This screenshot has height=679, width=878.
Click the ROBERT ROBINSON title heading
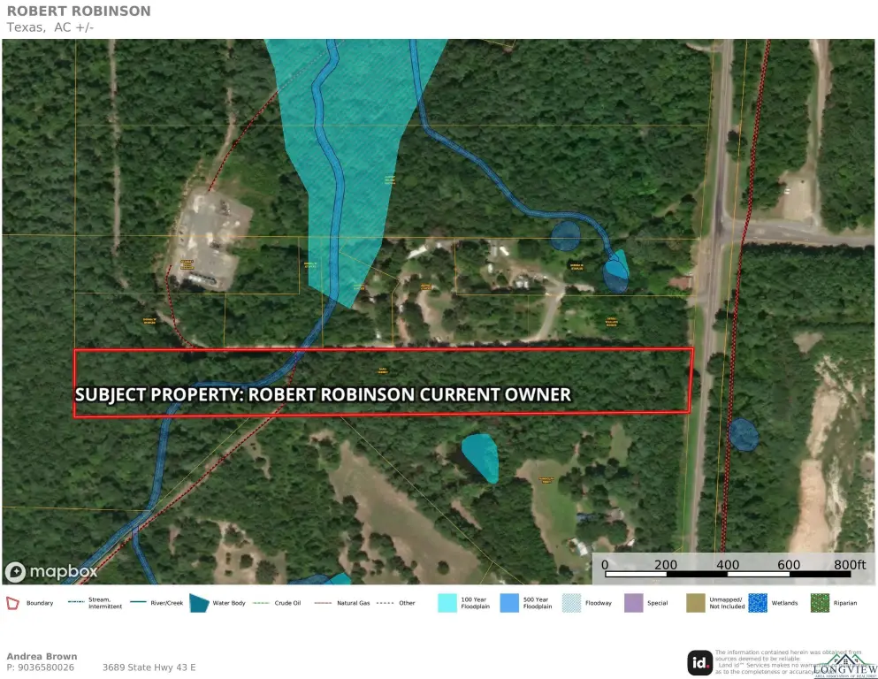pos(79,11)
